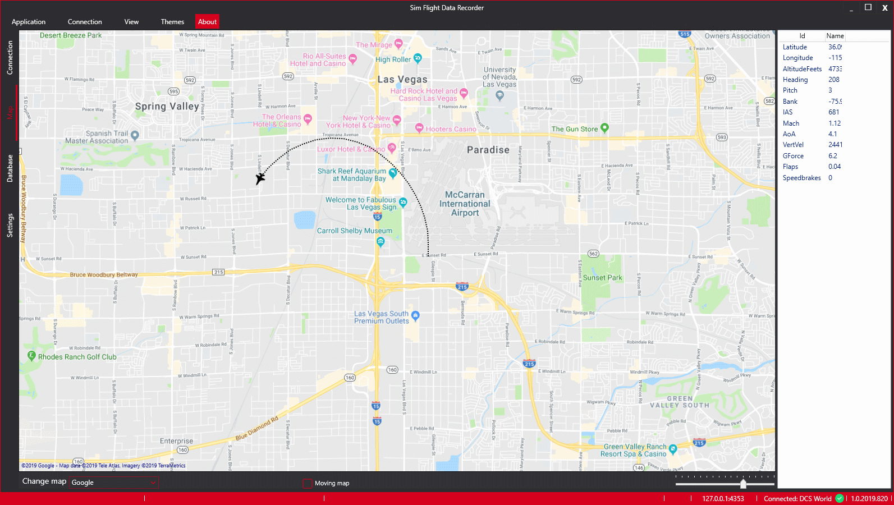Select the Hooters Casino pin icon
The image size is (894, 505).
tap(419, 127)
